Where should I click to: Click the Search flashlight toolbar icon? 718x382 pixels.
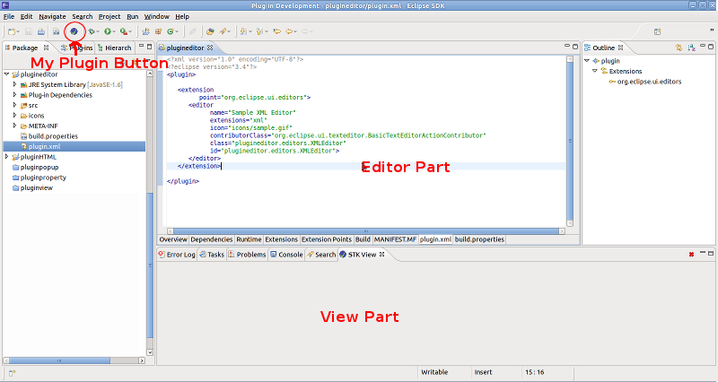223,31
